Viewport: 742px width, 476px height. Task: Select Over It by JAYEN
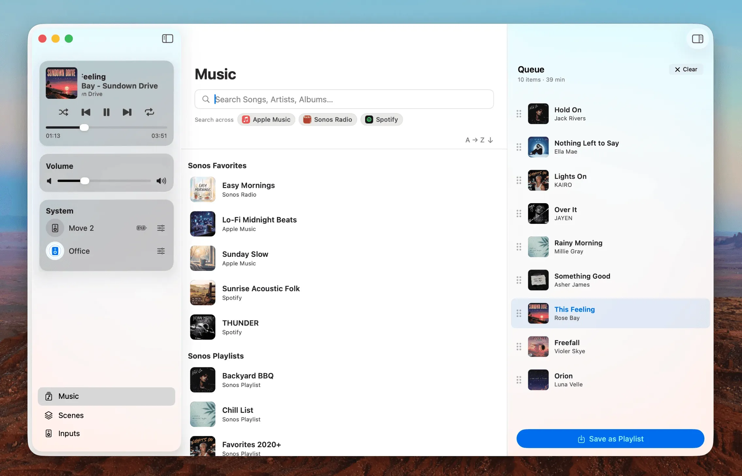[610, 214]
